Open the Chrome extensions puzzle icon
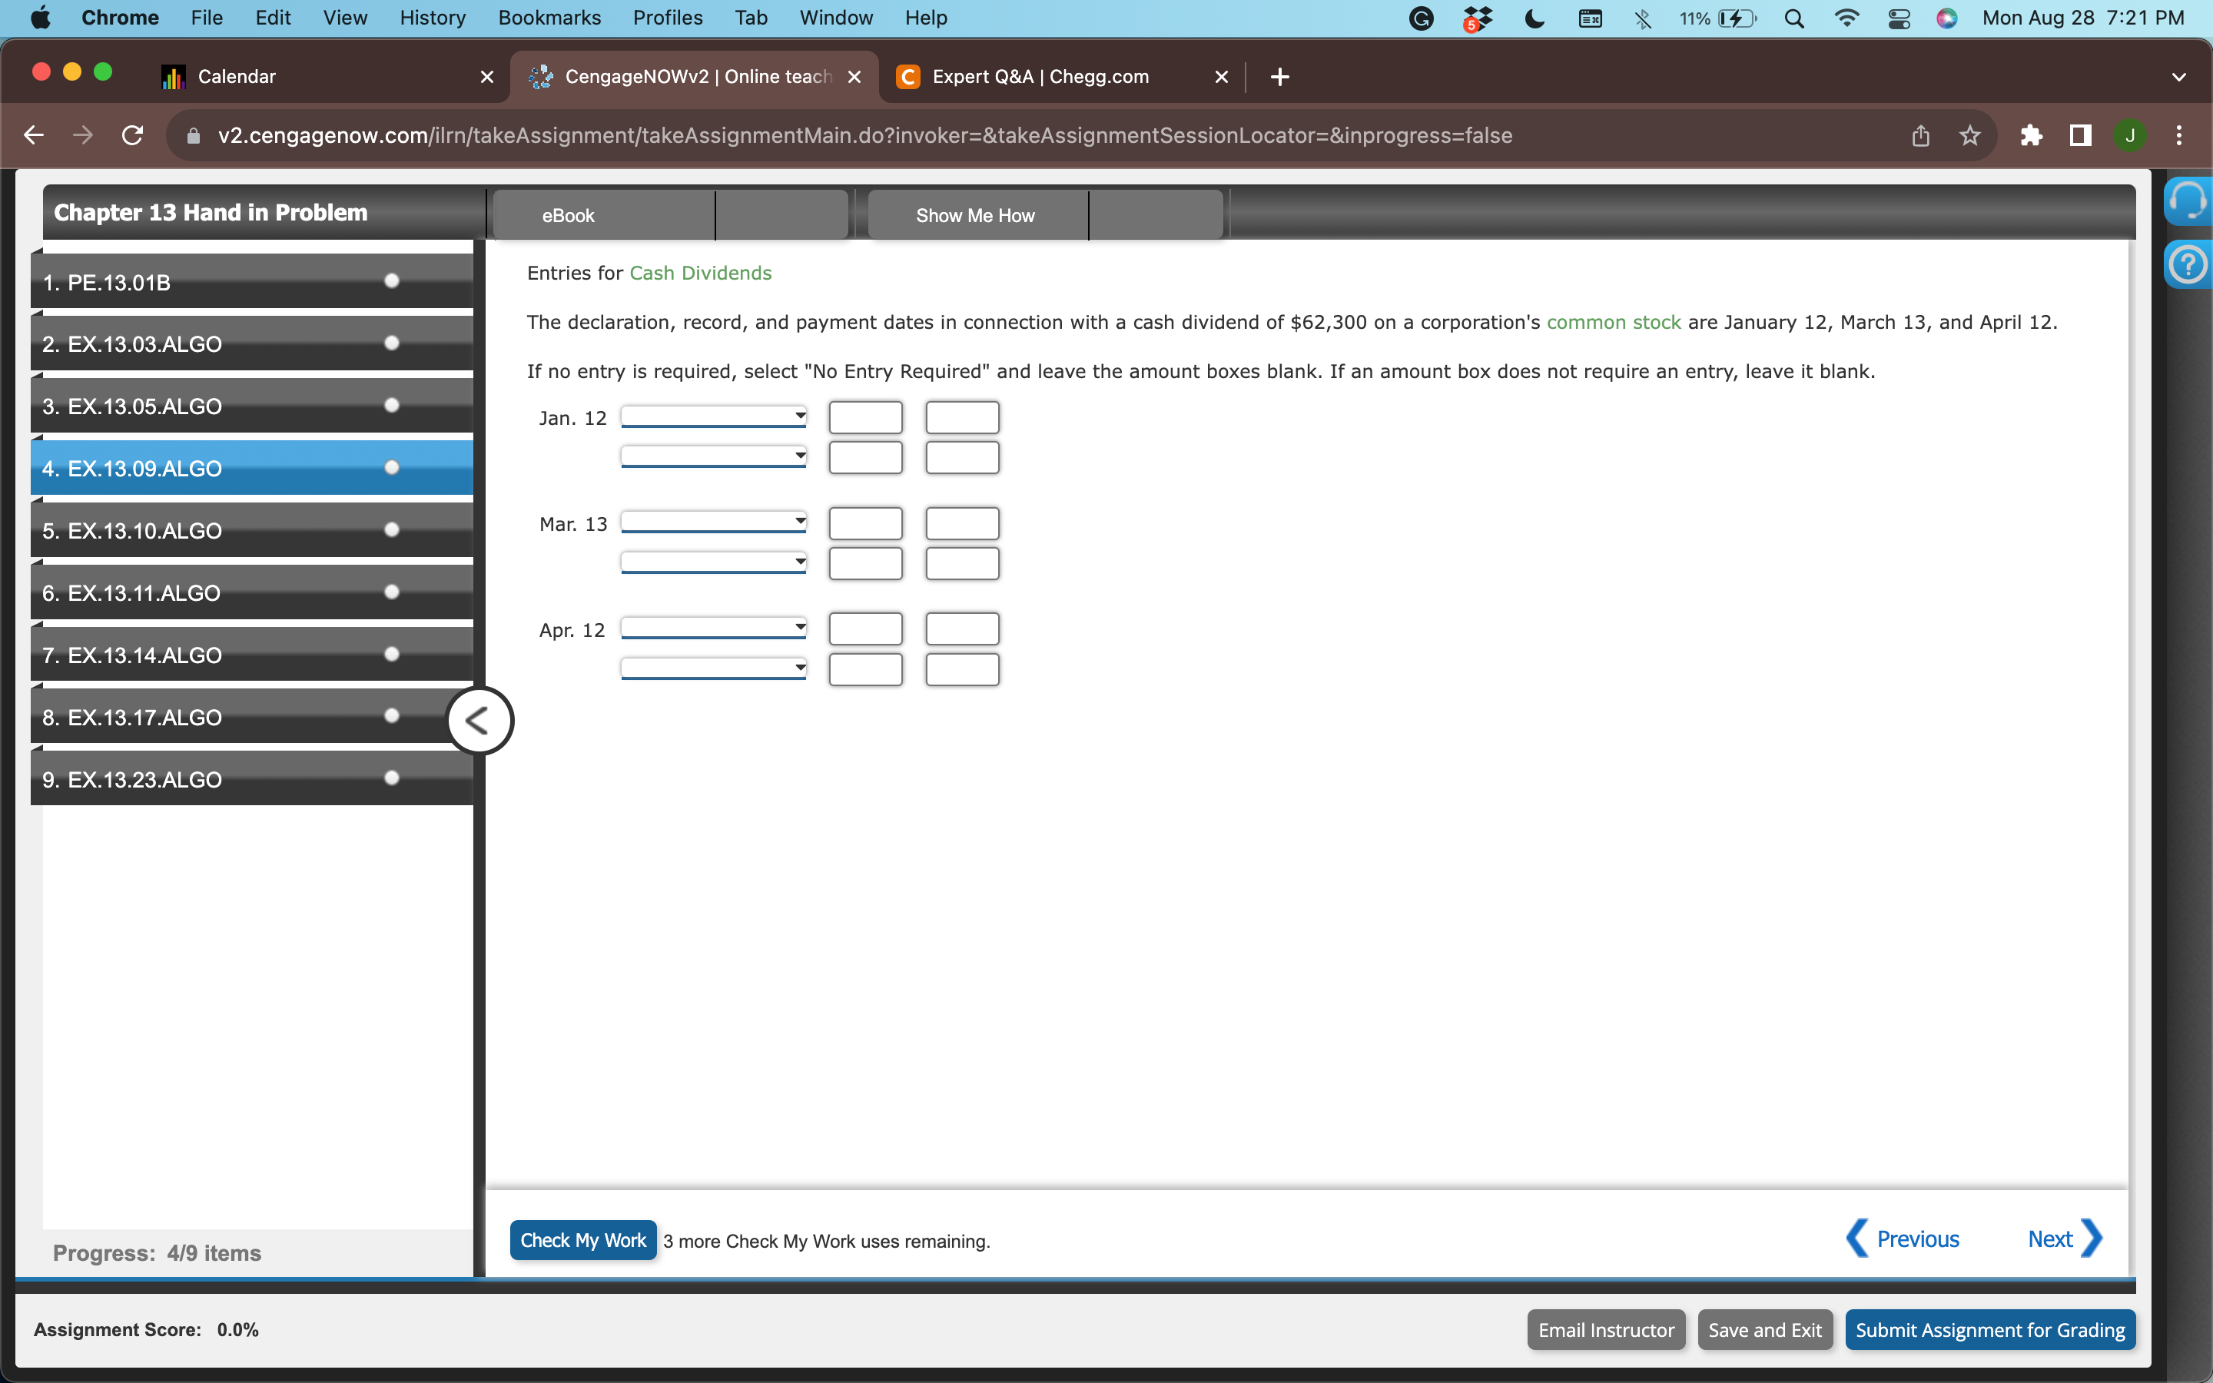2213x1383 pixels. [2031, 136]
